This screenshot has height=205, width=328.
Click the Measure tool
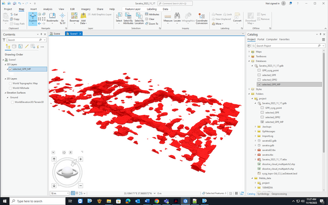(x=168, y=18)
